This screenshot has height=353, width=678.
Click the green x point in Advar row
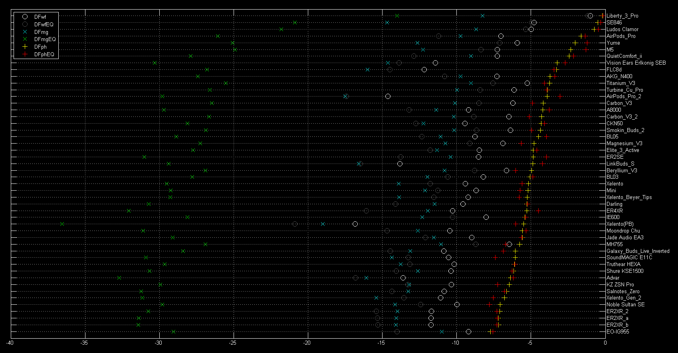(x=119, y=278)
